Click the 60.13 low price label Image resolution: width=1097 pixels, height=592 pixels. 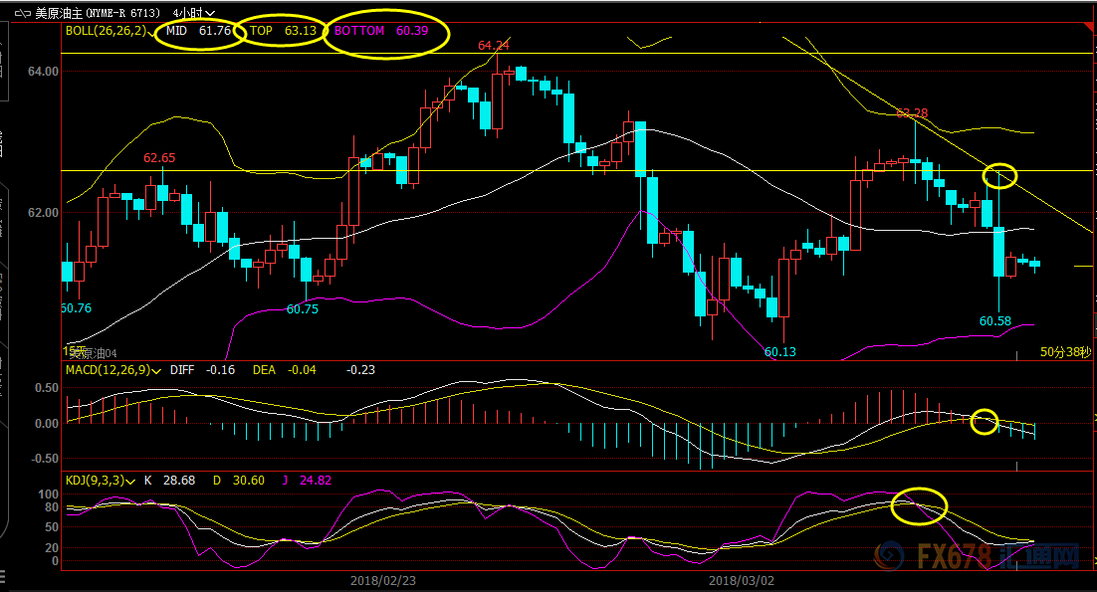779,352
